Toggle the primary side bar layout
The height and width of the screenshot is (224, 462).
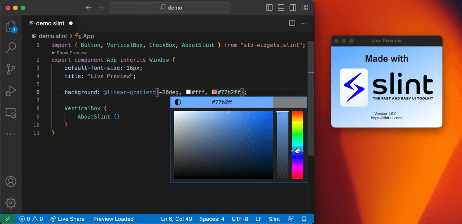[269, 8]
